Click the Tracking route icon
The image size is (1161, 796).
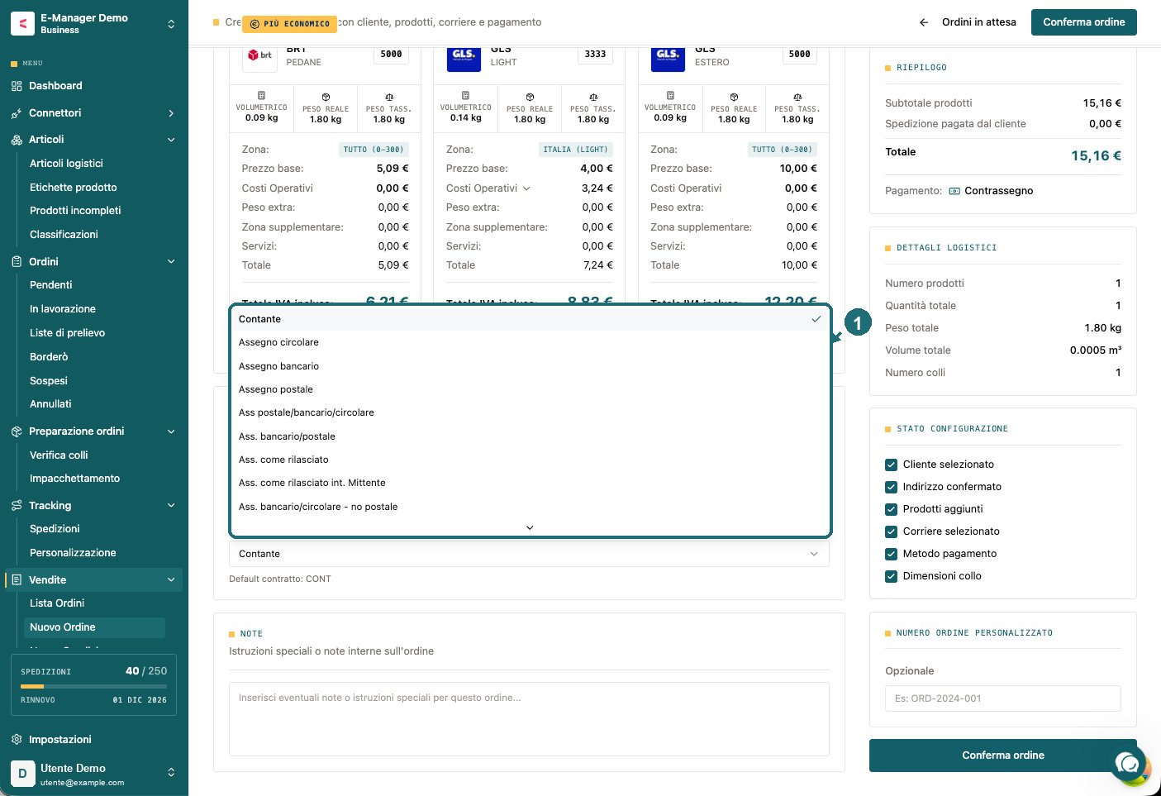pyautogui.click(x=17, y=506)
